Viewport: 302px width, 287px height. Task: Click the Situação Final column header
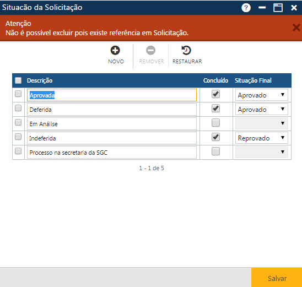pos(253,80)
